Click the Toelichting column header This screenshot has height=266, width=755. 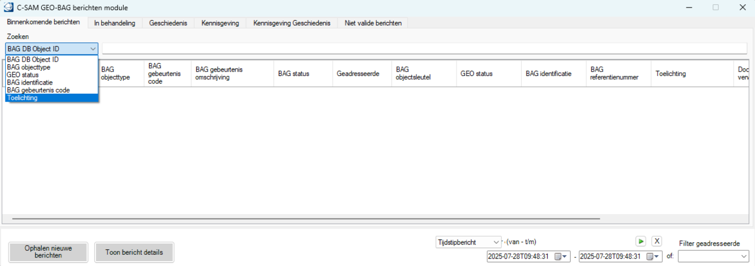pyautogui.click(x=692, y=73)
